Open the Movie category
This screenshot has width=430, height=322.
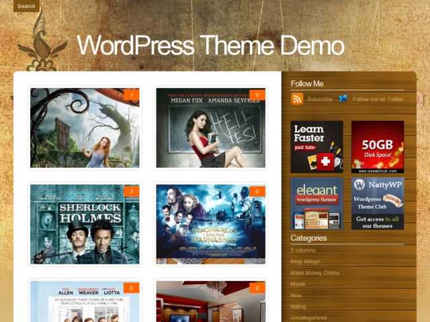[x=298, y=284]
